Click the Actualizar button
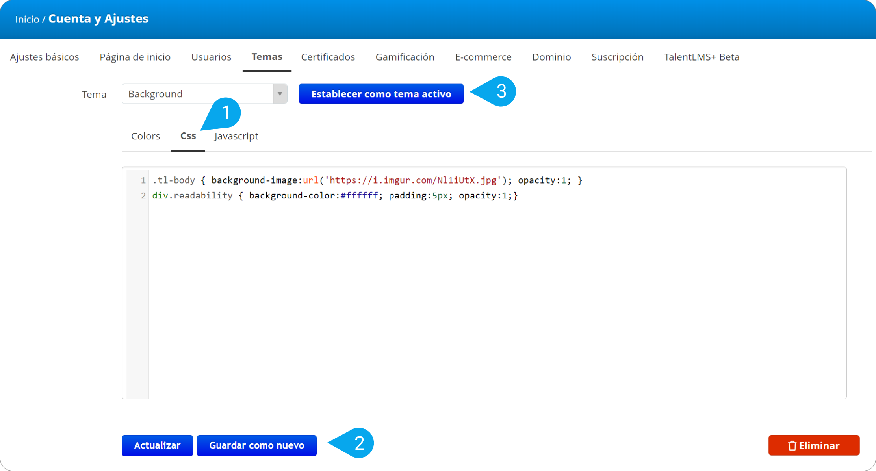This screenshot has height=471, width=876. pos(157,445)
